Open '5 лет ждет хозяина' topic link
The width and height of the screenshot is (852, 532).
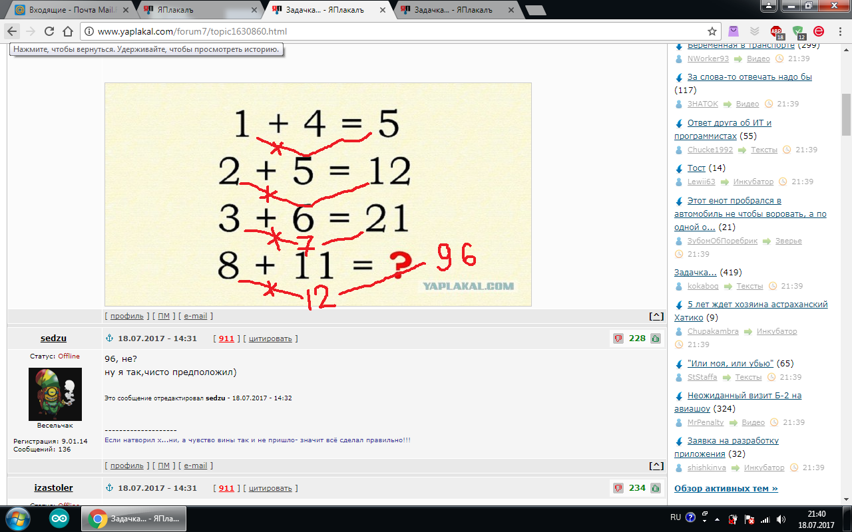751,311
